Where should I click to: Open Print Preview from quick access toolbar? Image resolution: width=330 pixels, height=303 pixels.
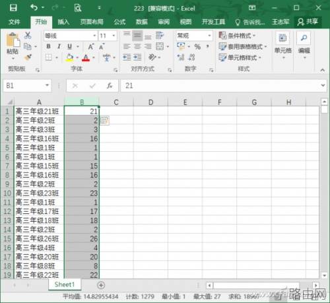[78, 8]
